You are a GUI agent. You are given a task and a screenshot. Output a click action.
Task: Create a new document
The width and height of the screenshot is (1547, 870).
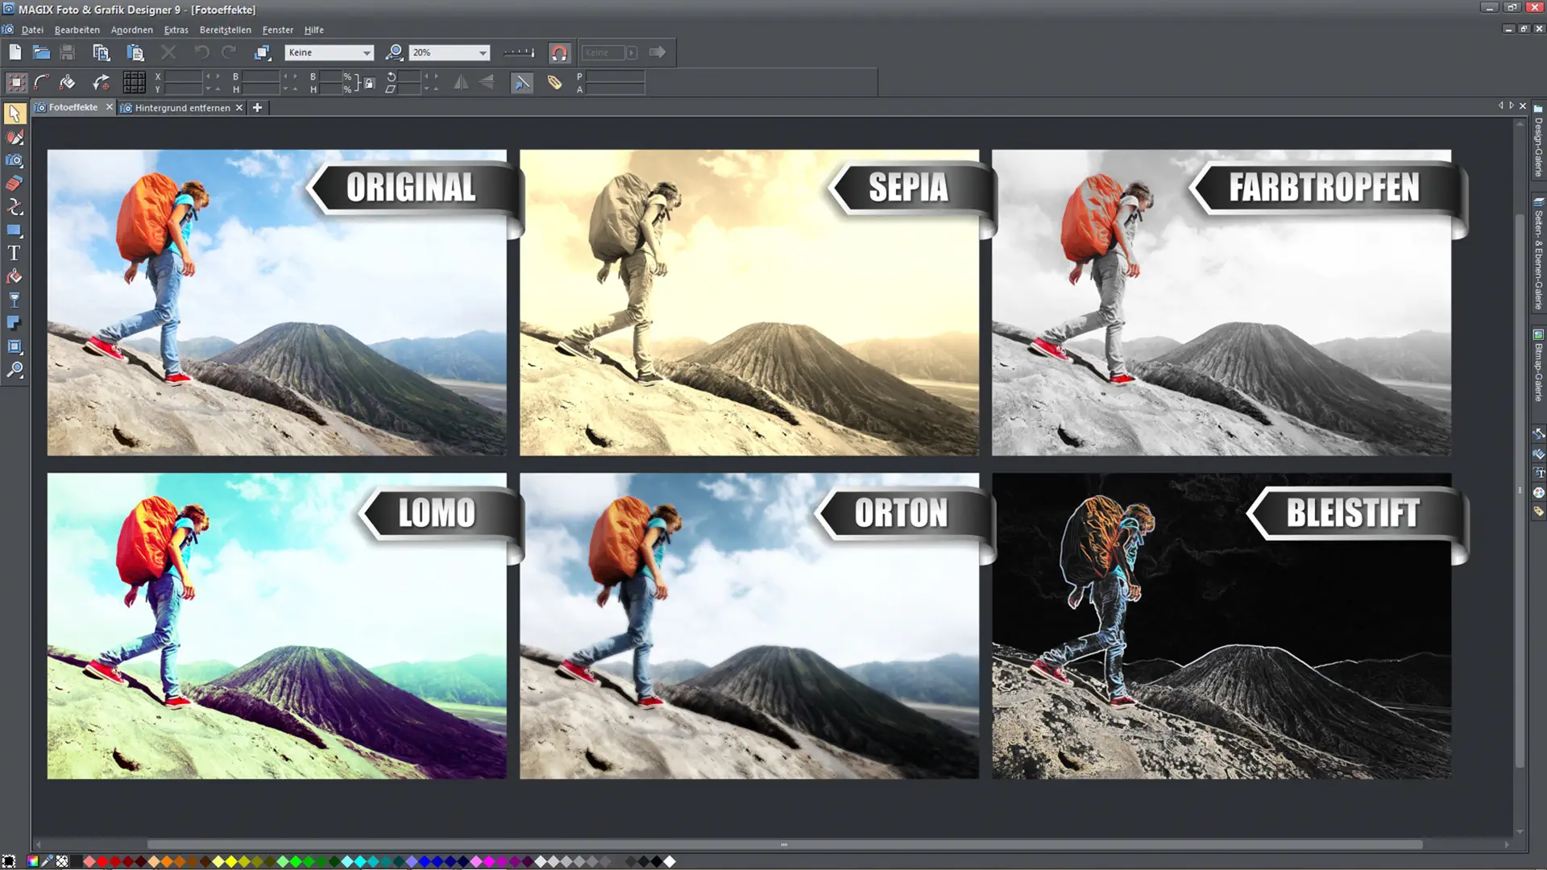pos(14,52)
